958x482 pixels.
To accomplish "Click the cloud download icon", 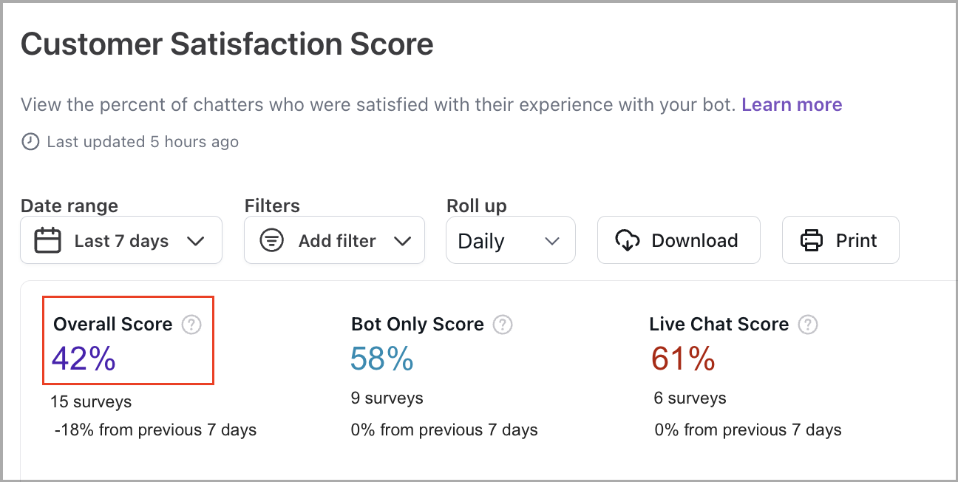I will pos(627,240).
